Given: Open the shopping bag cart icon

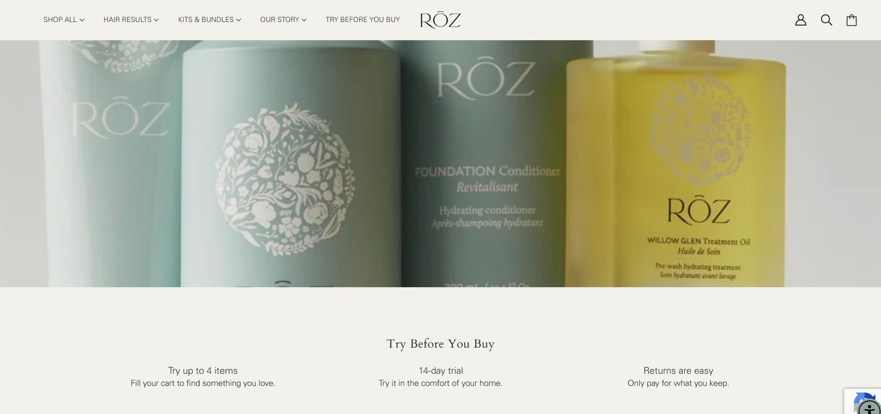Looking at the screenshot, I should coord(852,20).
